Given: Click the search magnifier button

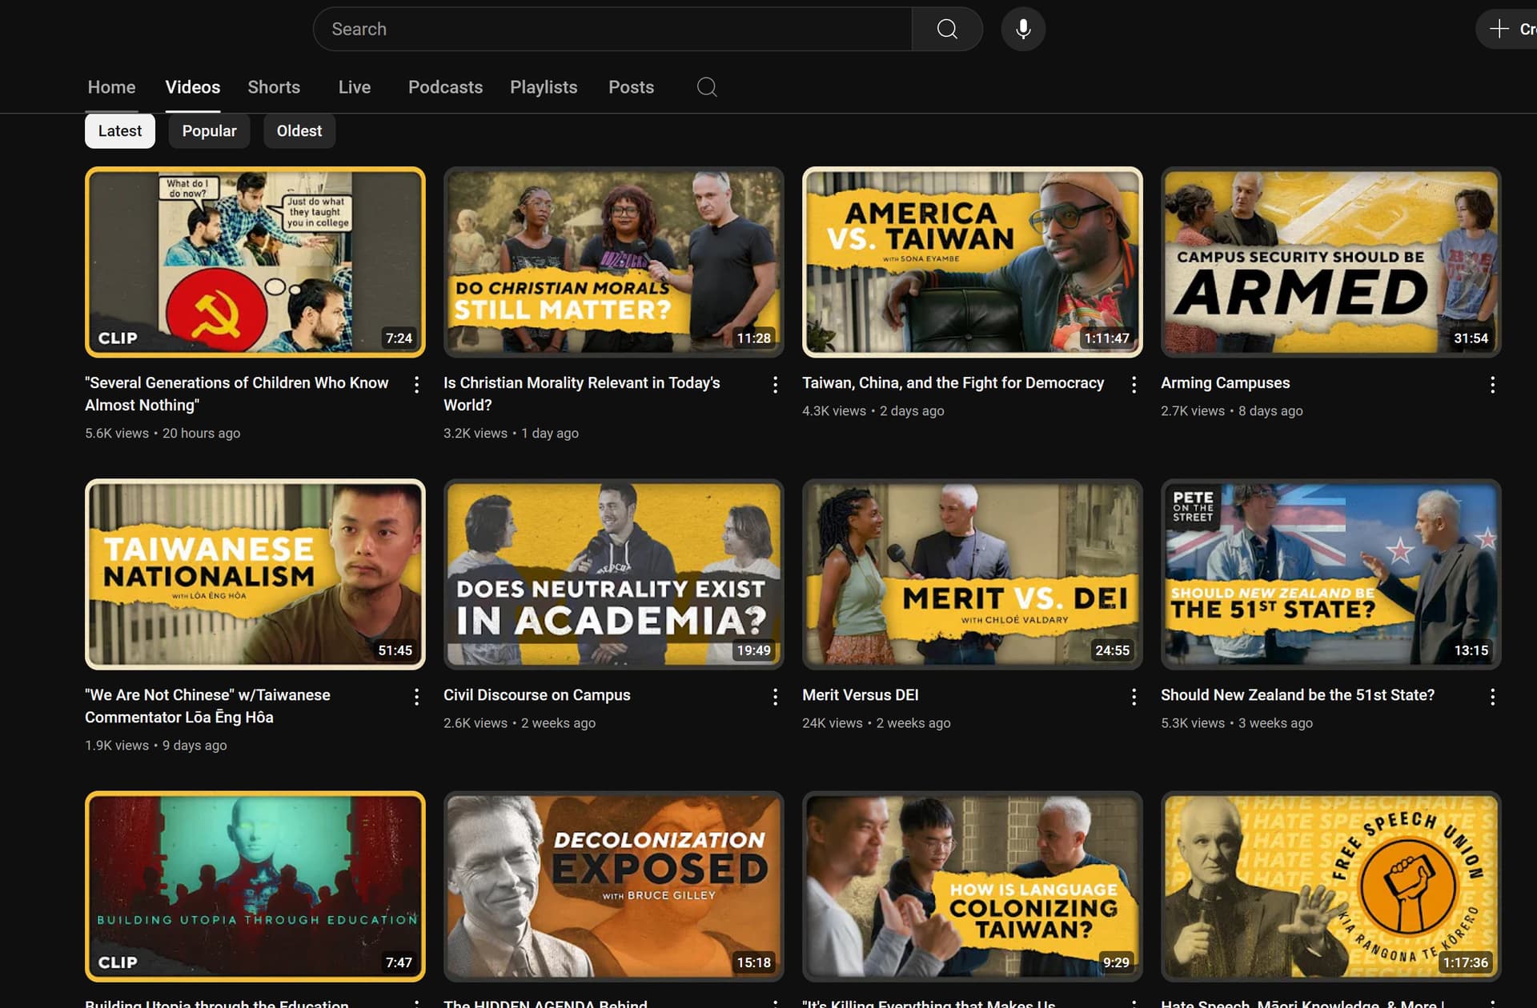Looking at the screenshot, I should pyautogui.click(x=947, y=30).
